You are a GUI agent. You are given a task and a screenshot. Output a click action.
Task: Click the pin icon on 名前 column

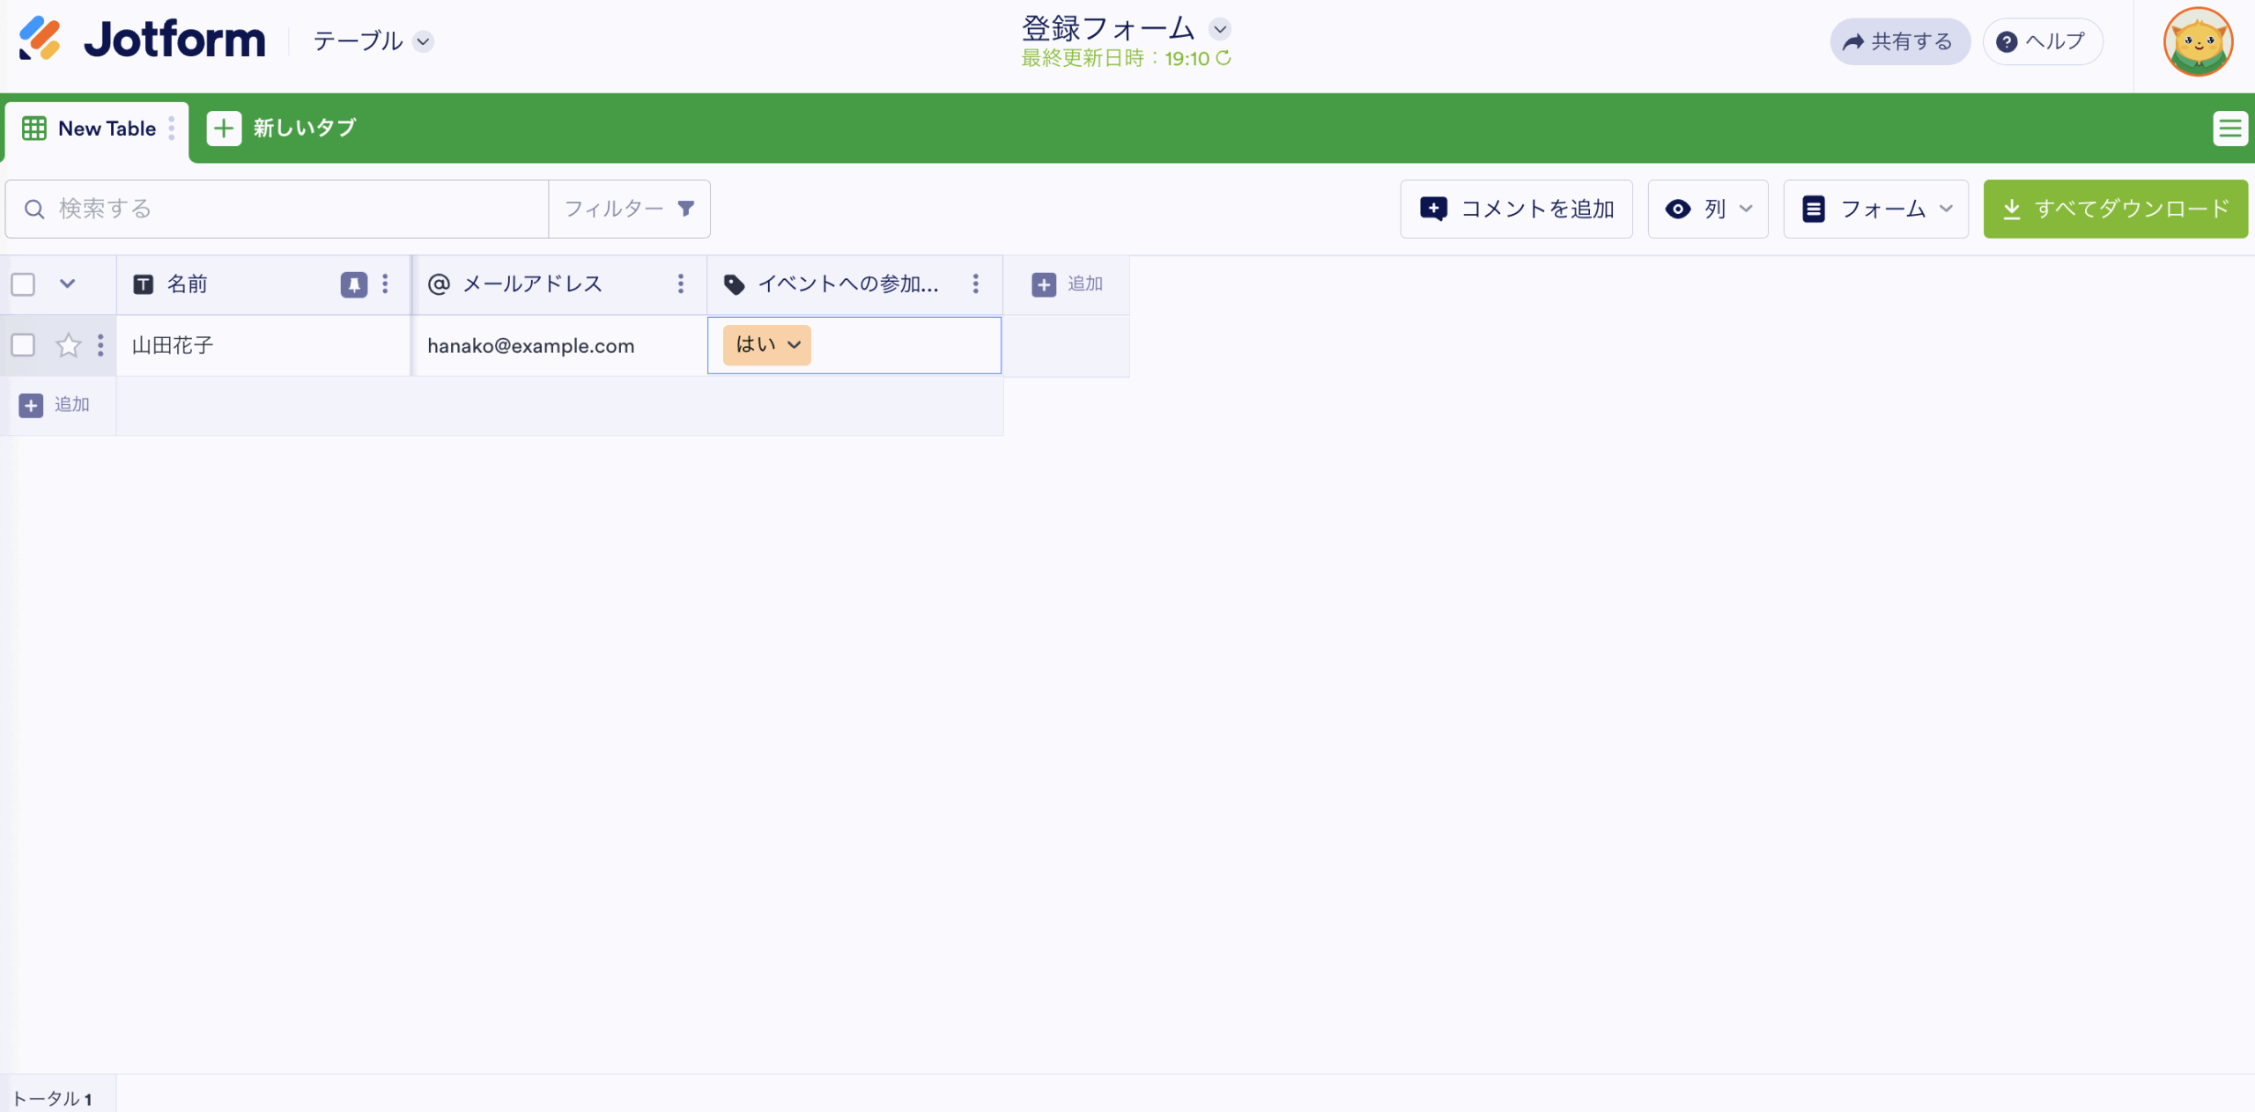[353, 284]
